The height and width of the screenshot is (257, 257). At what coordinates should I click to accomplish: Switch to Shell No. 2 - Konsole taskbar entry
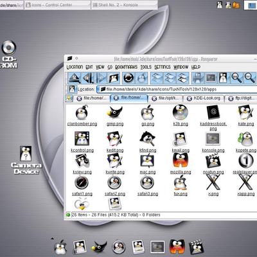tap(124, 4)
